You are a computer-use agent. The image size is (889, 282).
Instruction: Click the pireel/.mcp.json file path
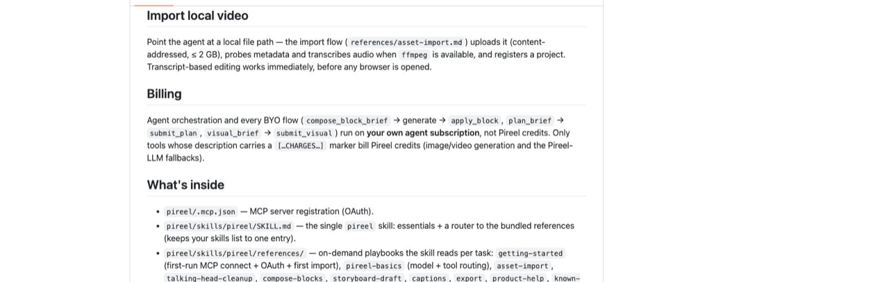(201, 212)
